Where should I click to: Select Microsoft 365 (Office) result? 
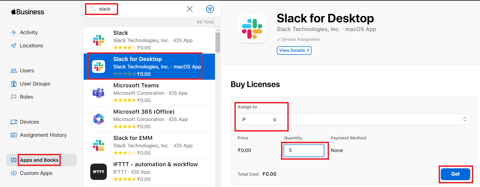click(149, 119)
